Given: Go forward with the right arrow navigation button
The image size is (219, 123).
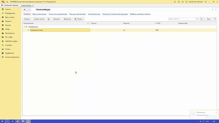Looking at the screenshot, I should point(29,10).
